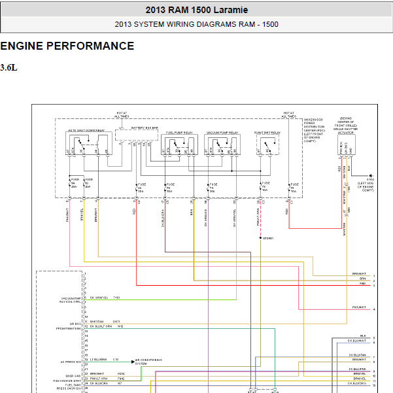Click the run/start relay switch symbol
Image resolution: width=393 pixels, height=393 pixels.
click(x=267, y=147)
